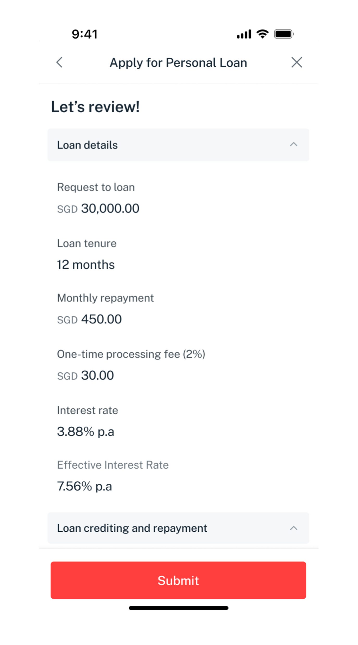Tap Loan crediting and repayment header text
The height and width of the screenshot is (645, 358).
tap(132, 528)
